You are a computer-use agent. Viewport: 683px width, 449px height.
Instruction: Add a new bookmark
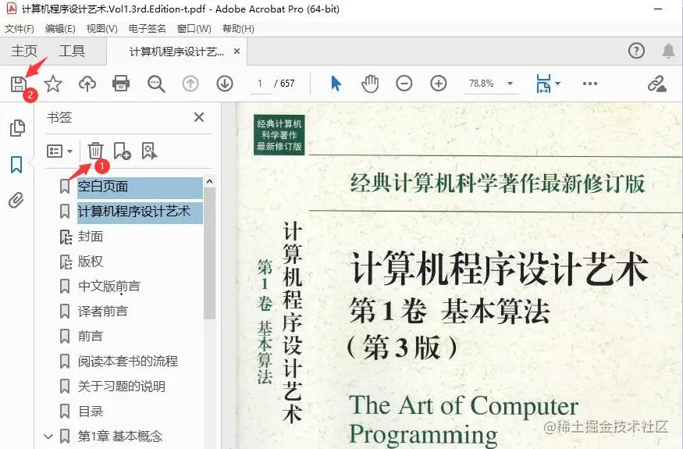[122, 151]
